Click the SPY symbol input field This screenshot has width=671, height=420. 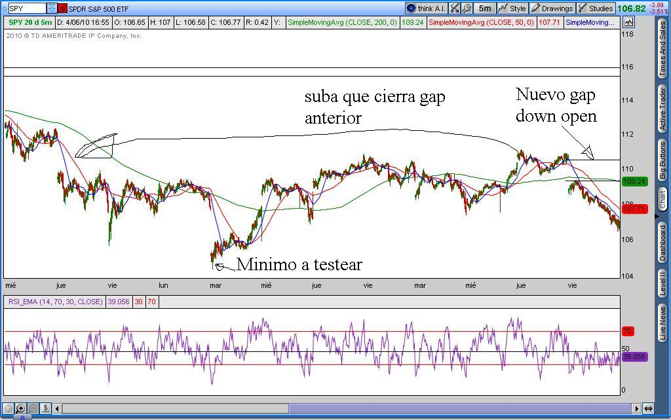(27, 9)
